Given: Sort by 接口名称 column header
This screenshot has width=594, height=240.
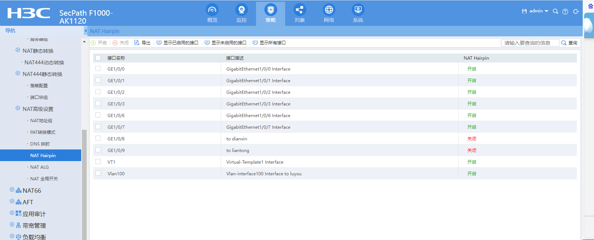Looking at the screenshot, I should pyautogui.click(x=116, y=58).
